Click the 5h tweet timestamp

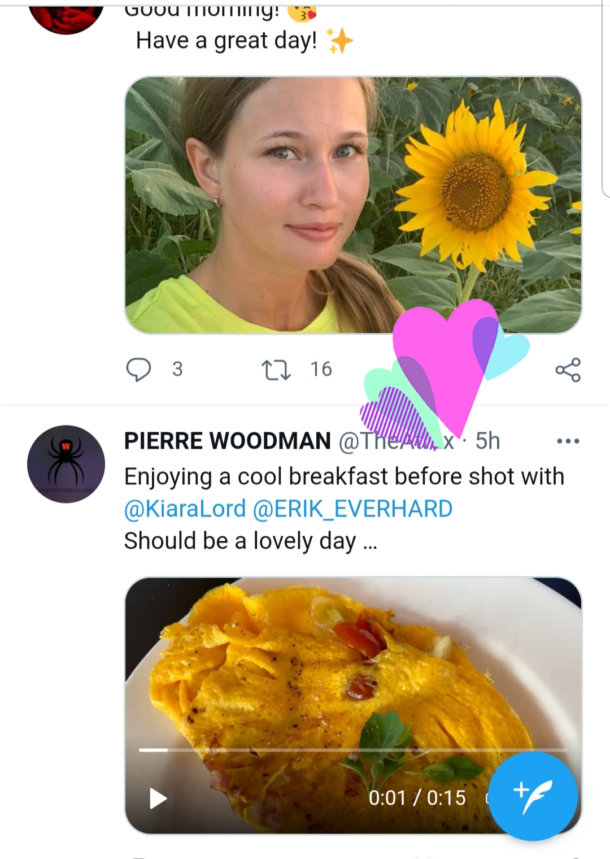coord(487,441)
